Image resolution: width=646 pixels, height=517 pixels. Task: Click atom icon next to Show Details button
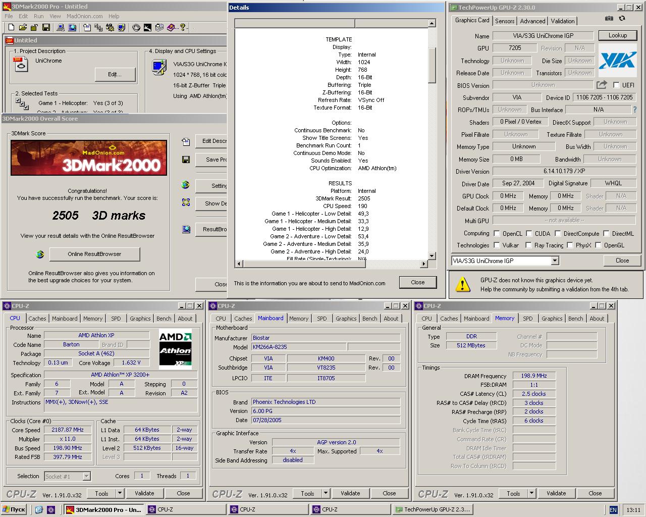[186, 203]
